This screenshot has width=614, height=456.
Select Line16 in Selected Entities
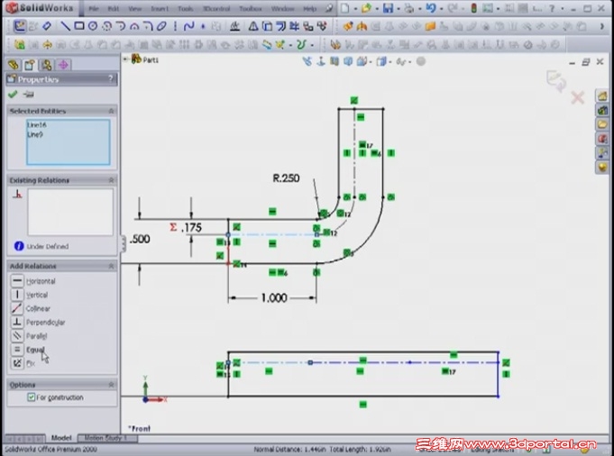point(37,125)
